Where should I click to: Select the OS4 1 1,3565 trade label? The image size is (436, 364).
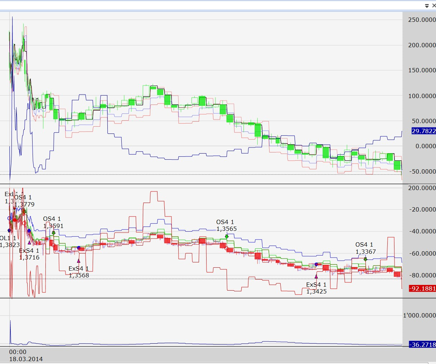click(x=226, y=225)
